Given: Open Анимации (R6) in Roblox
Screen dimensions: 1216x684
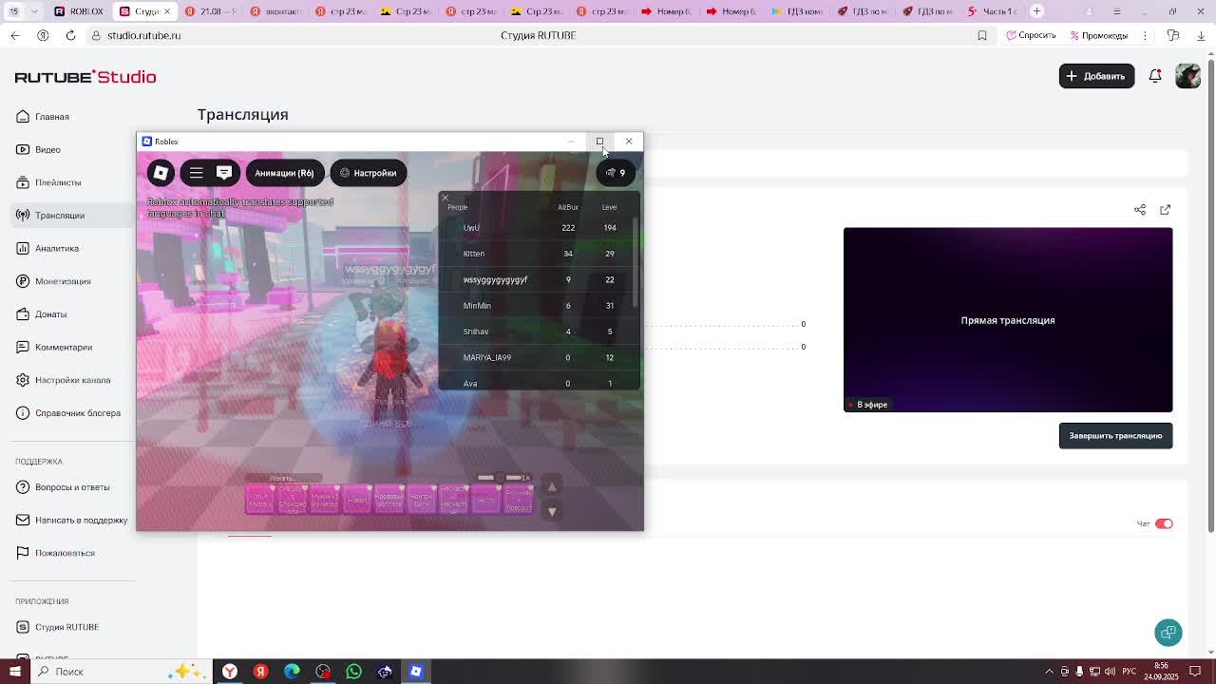Looking at the screenshot, I should pos(284,173).
